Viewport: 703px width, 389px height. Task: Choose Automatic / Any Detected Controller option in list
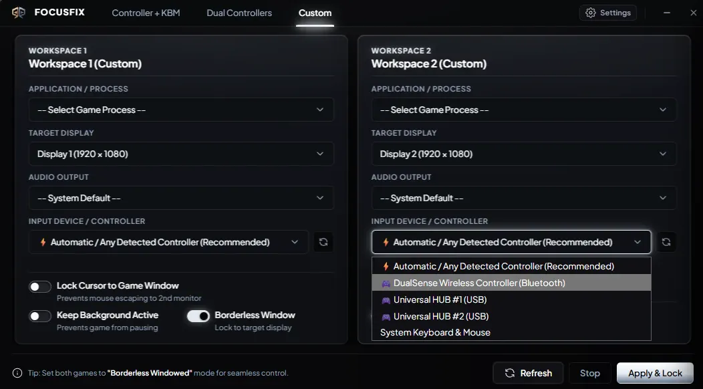pos(511,266)
